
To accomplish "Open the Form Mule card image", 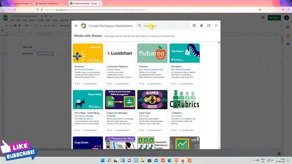I will coord(88,100).
